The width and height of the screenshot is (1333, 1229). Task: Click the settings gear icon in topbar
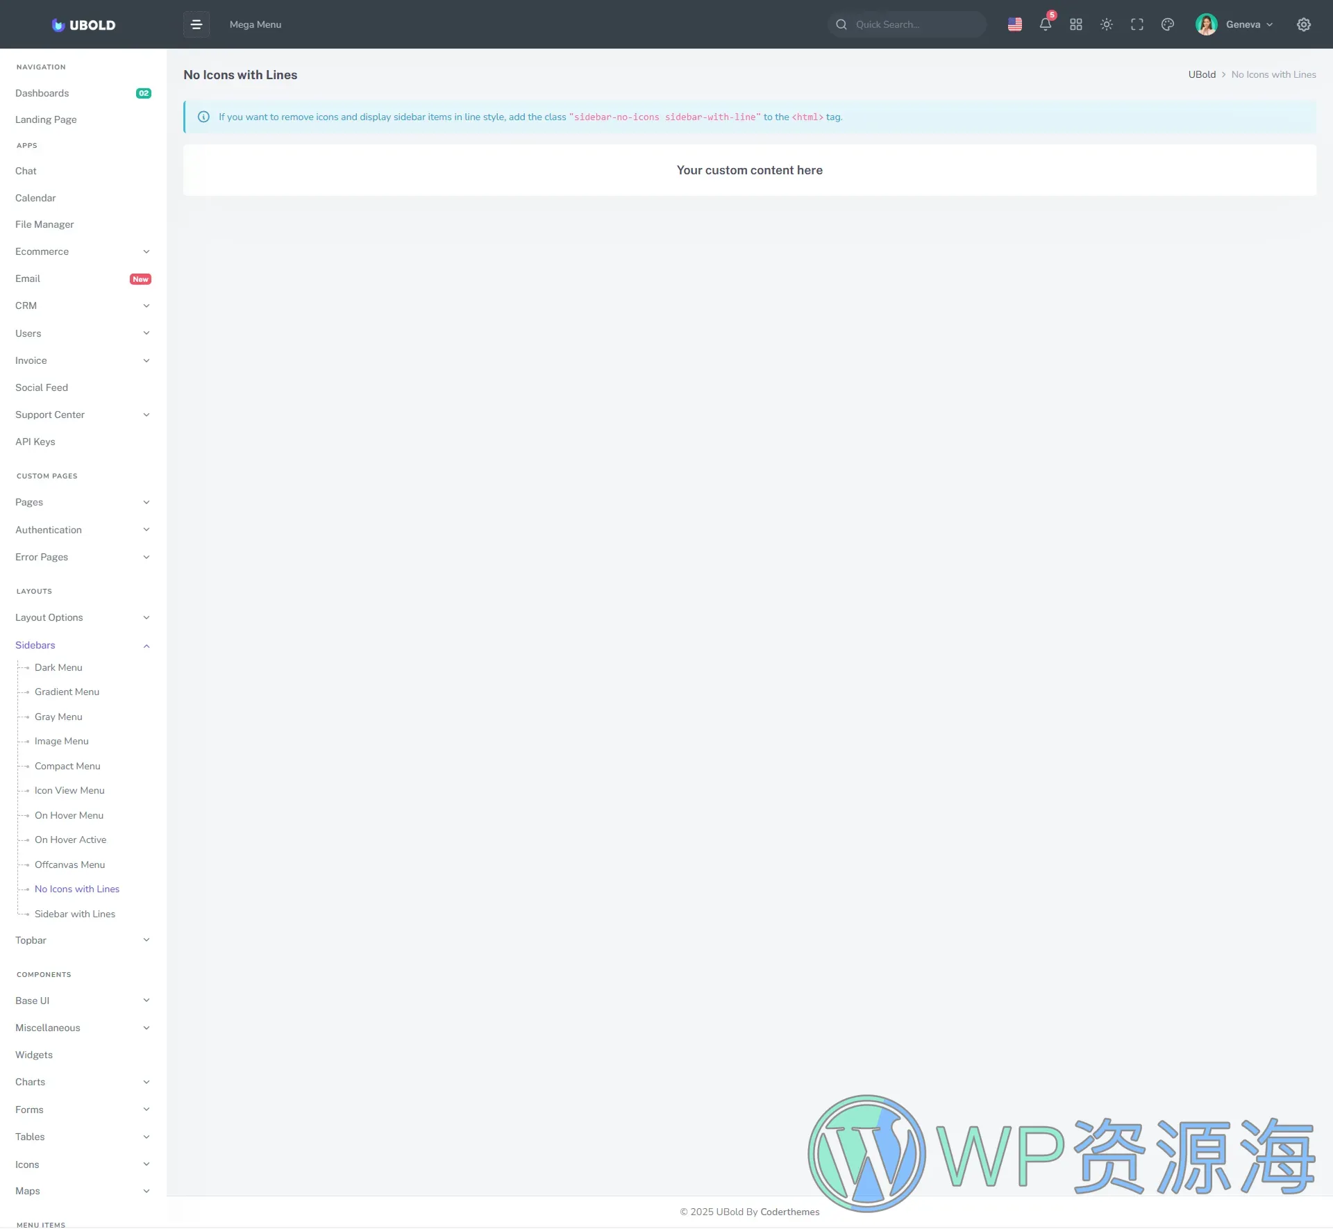(x=1303, y=24)
